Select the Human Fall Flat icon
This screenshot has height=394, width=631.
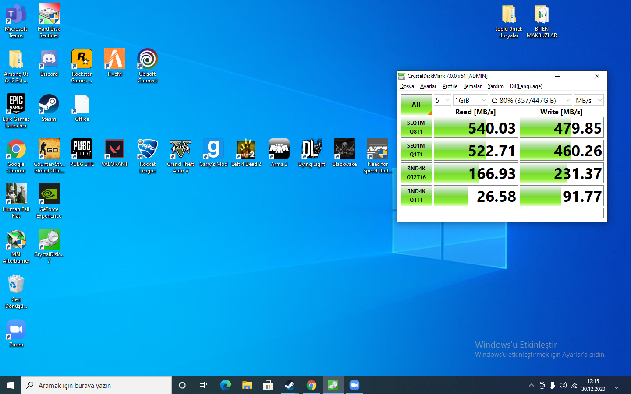(16, 201)
